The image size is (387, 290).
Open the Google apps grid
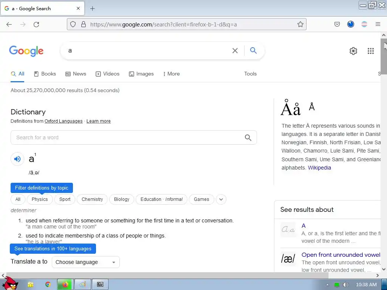coord(370,51)
